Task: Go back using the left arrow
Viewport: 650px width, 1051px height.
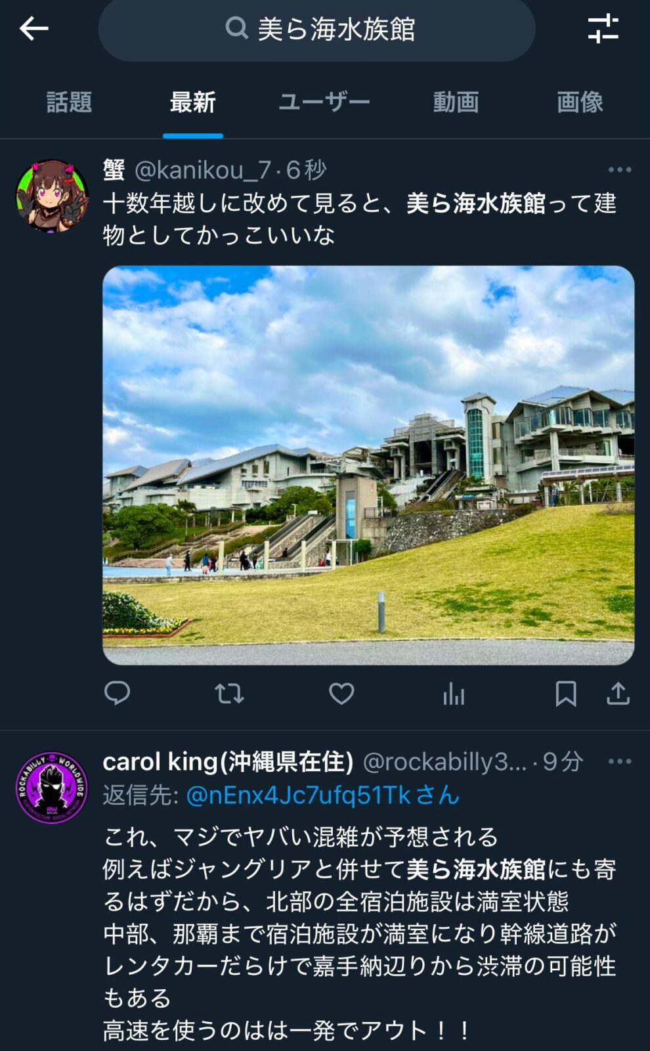Action: click(x=34, y=28)
